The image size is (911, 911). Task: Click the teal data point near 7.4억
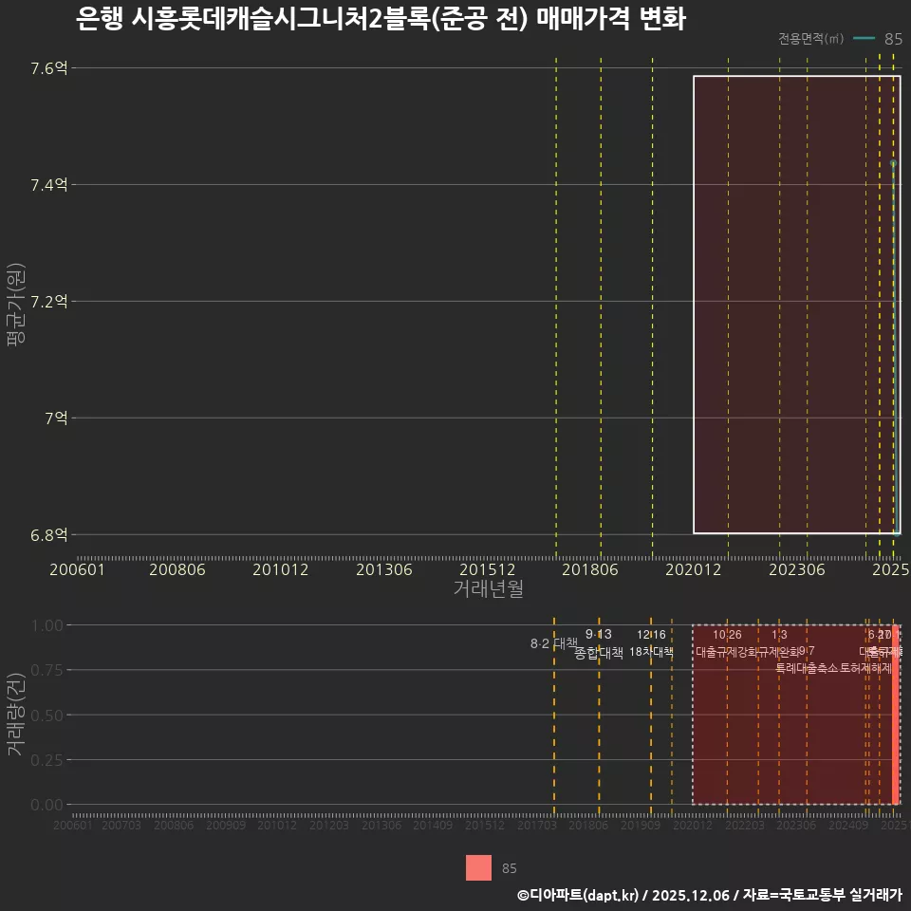893,163
